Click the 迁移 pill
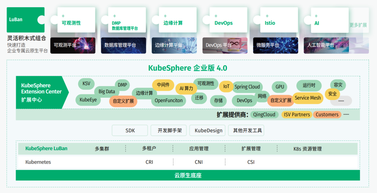 199,98
